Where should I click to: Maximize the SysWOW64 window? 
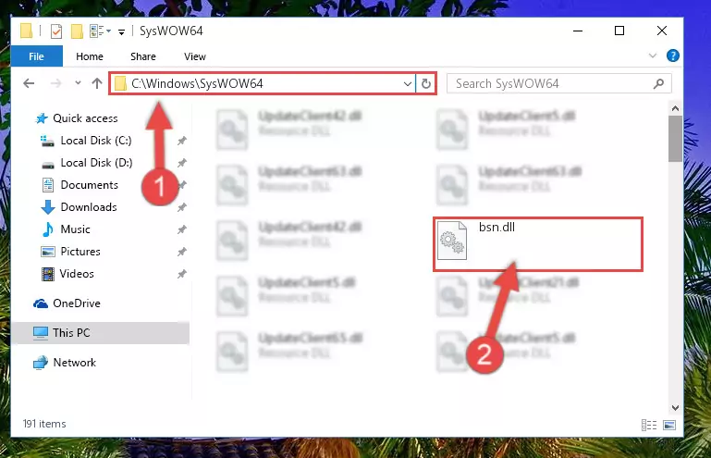[619, 31]
